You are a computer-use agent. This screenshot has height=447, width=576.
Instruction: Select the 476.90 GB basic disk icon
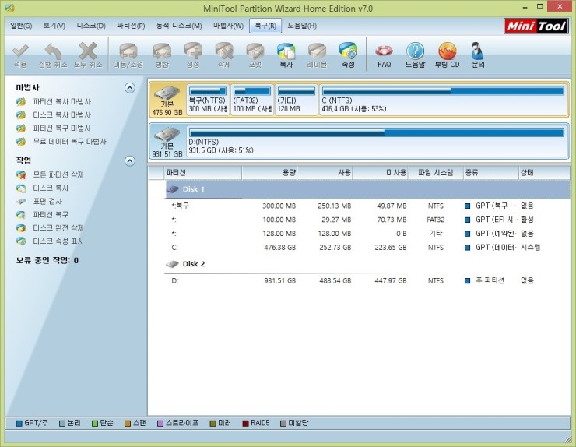167,100
